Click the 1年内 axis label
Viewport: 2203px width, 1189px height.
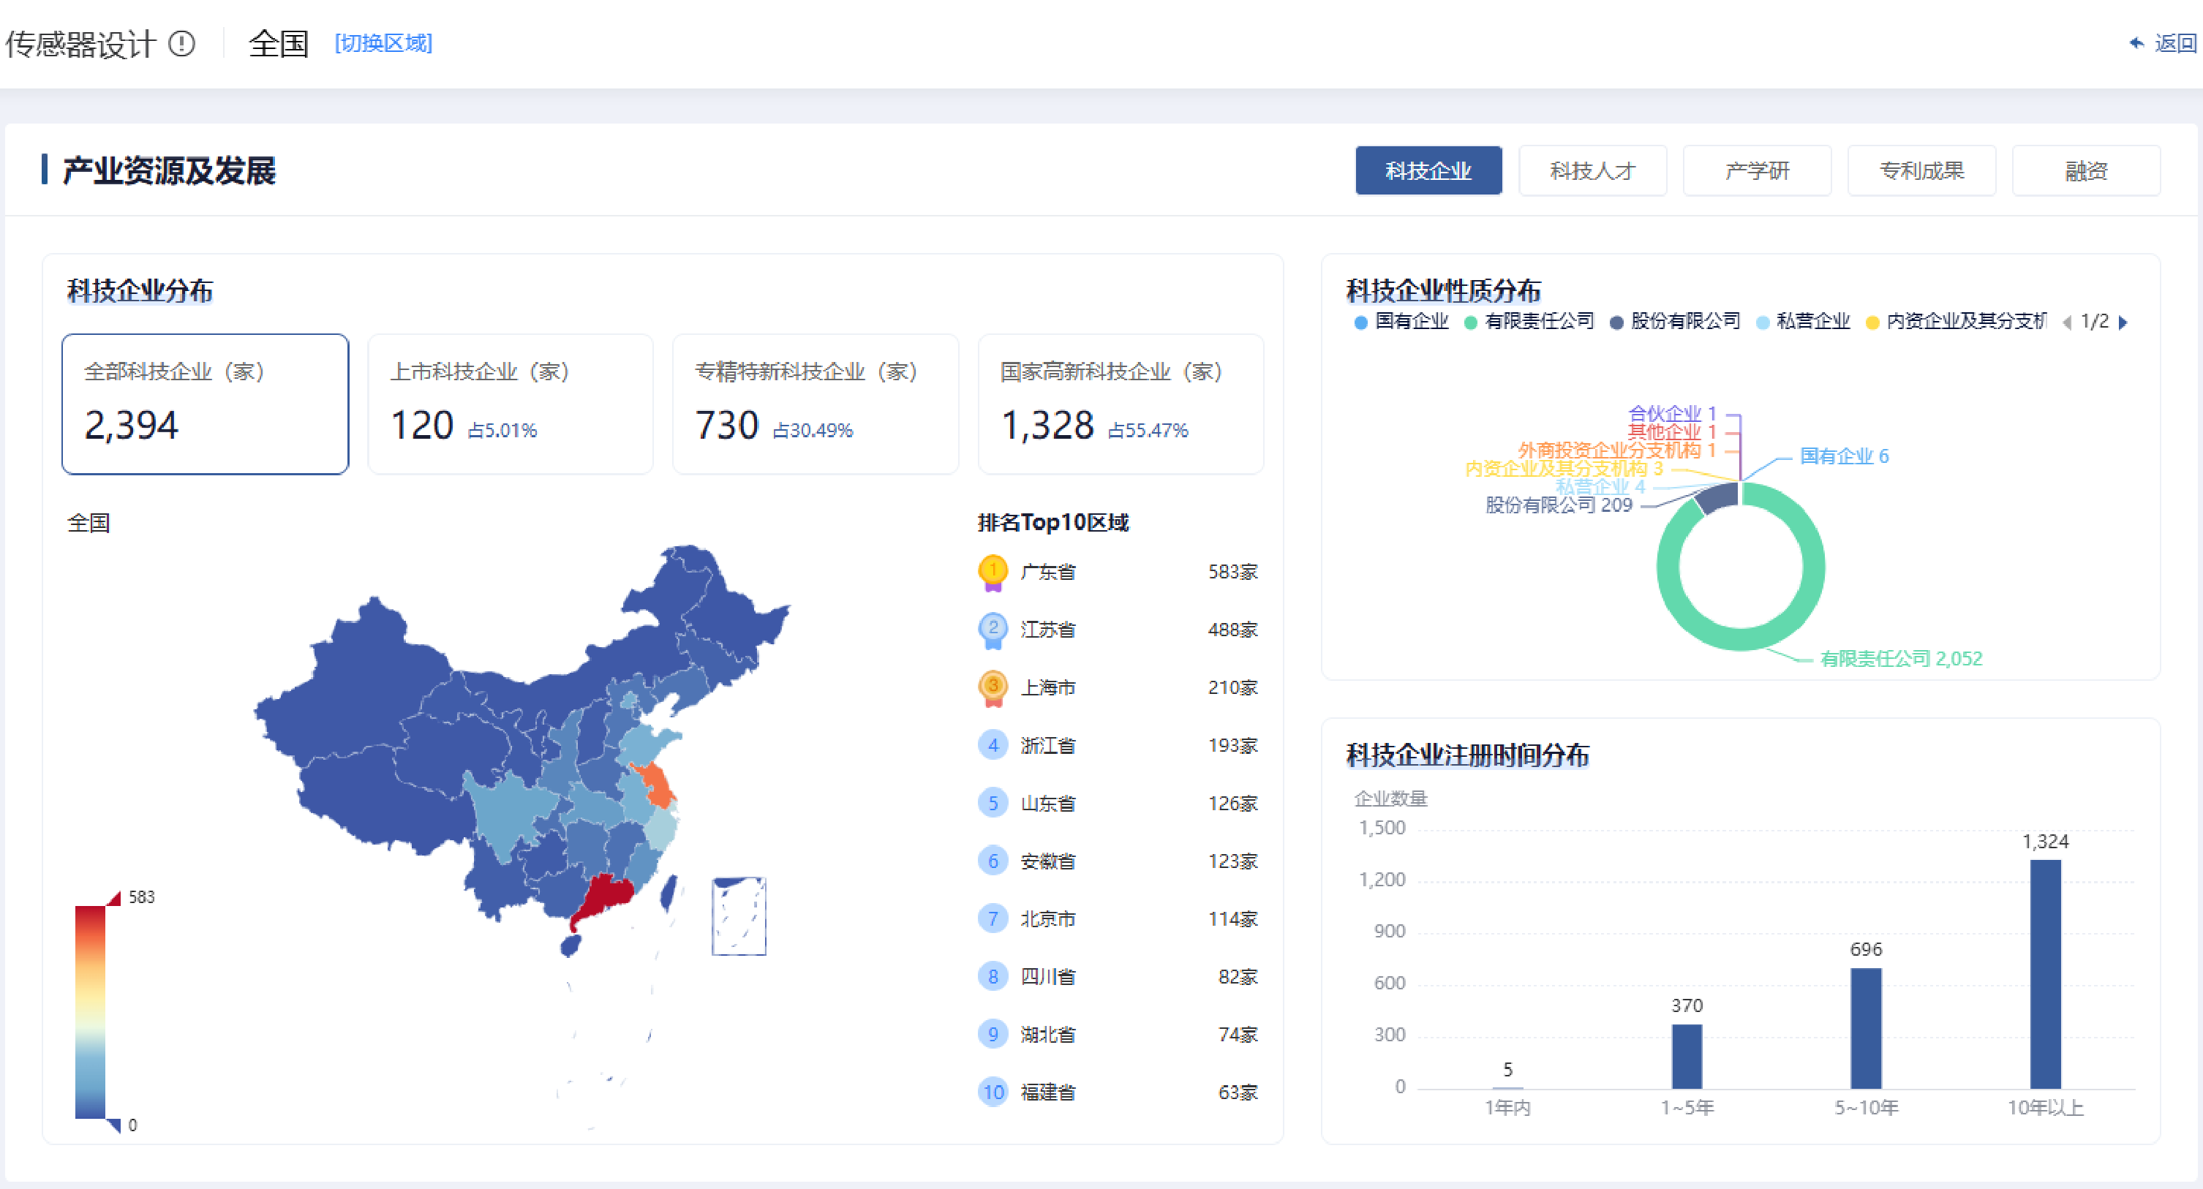(x=1507, y=1109)
